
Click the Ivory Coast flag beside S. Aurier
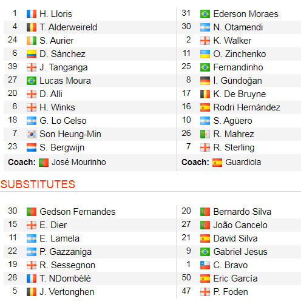32,41
